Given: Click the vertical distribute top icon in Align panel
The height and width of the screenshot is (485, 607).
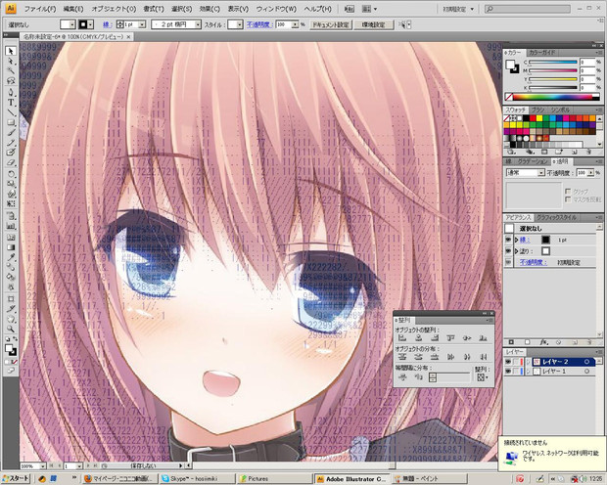Looking at the screenshot, I should coord(402,357).
